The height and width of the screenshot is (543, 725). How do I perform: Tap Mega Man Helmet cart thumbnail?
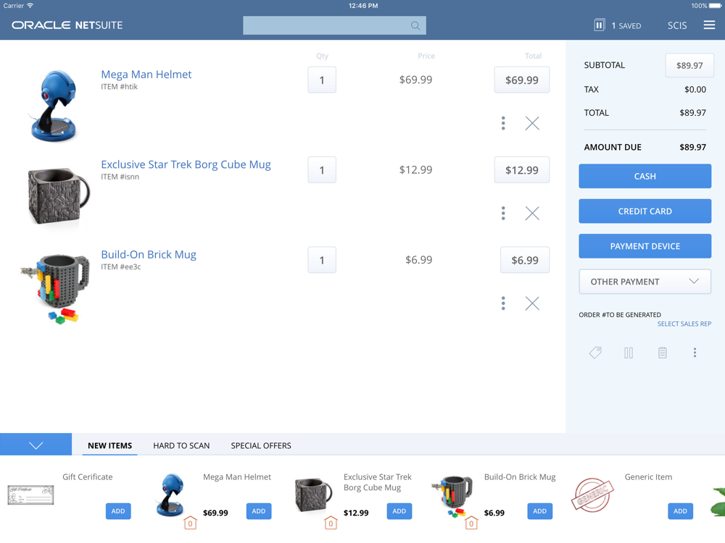coord(54,105)
